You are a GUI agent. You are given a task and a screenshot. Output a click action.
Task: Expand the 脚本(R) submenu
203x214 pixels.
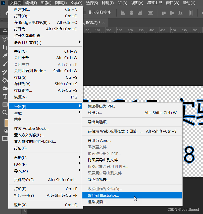tap(45, 164)
